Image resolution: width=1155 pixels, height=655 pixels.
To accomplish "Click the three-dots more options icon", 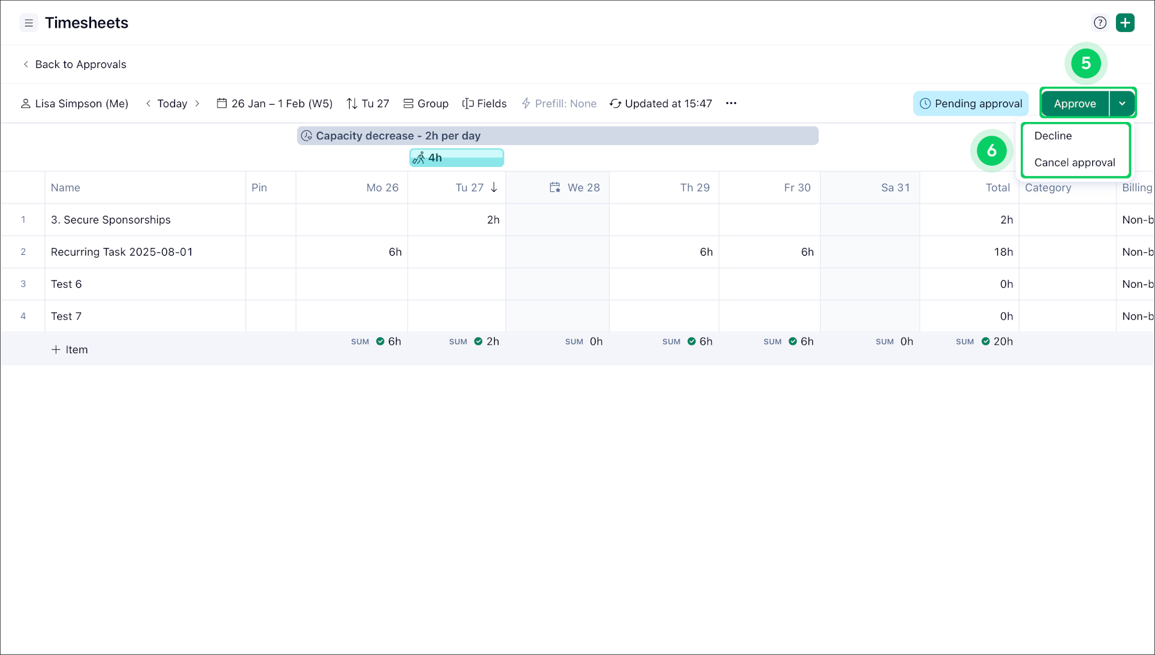I will [x=731, y=103].
